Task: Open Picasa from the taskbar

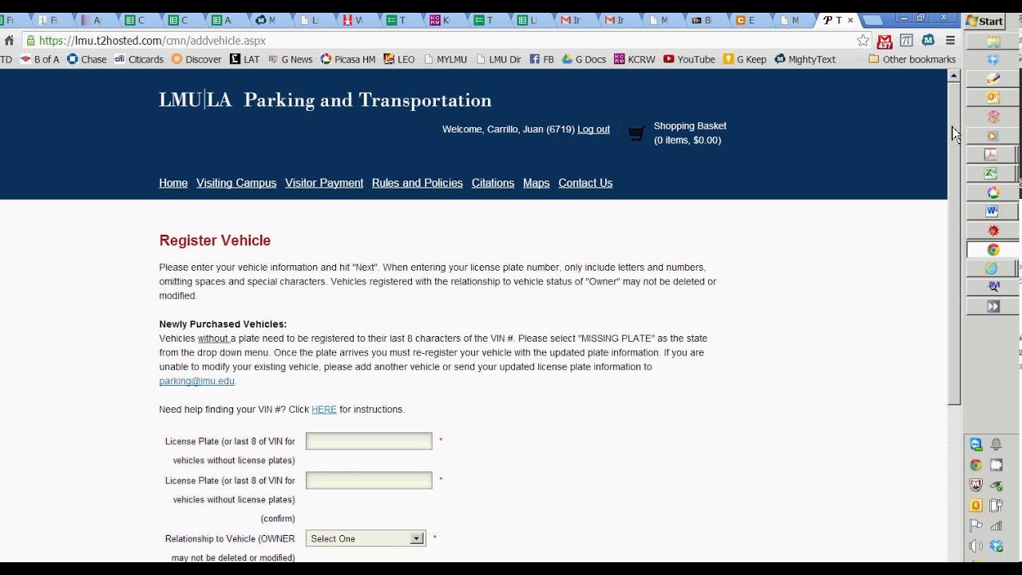Action: tap(993, 192)
